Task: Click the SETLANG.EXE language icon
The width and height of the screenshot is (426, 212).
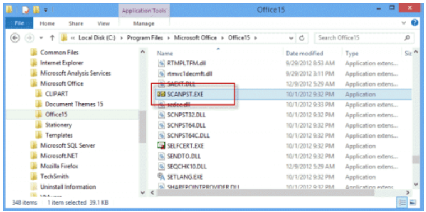Action: [161, 177]
